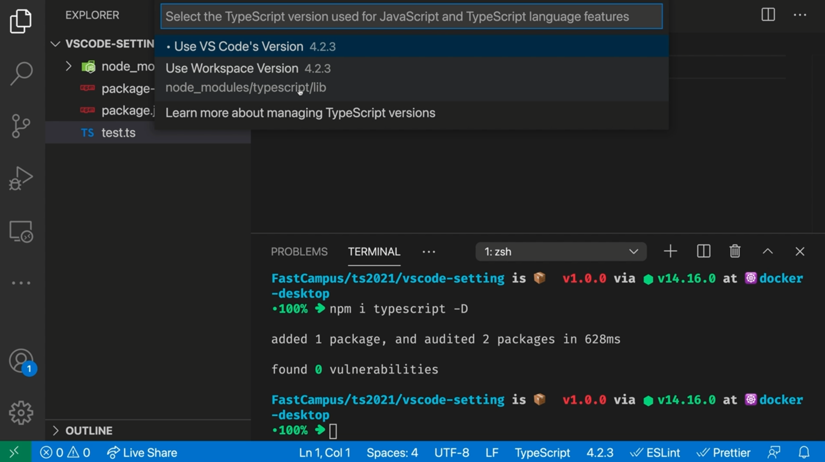Screen dimensions: 825x462
Task: Click ESLint status bar item
Action: (655, 453)
